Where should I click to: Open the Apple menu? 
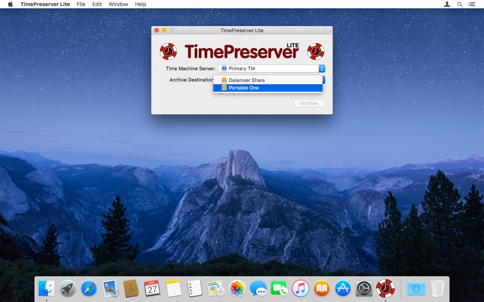tap(10, 4)
